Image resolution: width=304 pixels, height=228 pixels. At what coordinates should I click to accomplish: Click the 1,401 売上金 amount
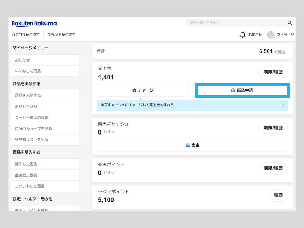(x=106, y=78)
